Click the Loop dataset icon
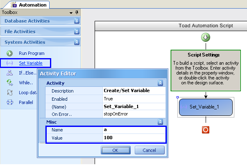The image size is (247, 165). click(10, 93)
